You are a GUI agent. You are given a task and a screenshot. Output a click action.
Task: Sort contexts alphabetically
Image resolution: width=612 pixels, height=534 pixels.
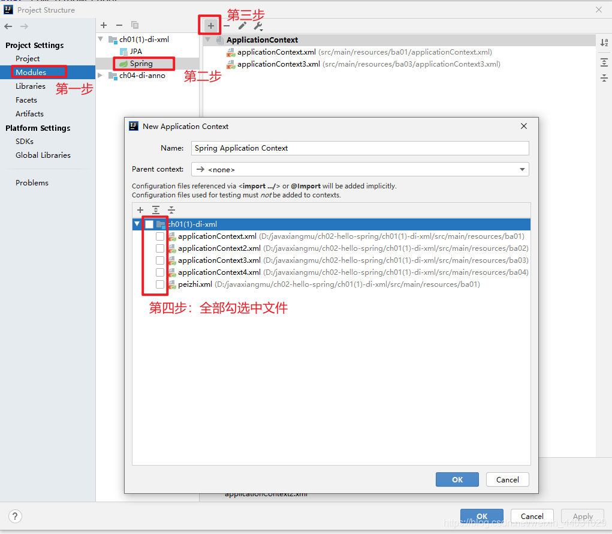point(604,42)
